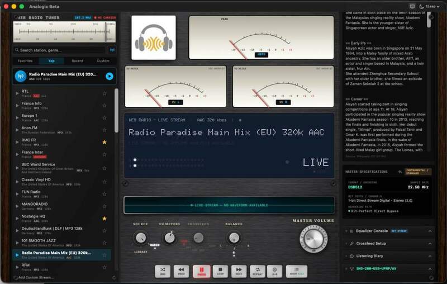Click the network icon beside SMS-200-USB-UPNP/AV
447x284 pixels.
[x=351, y=268]
